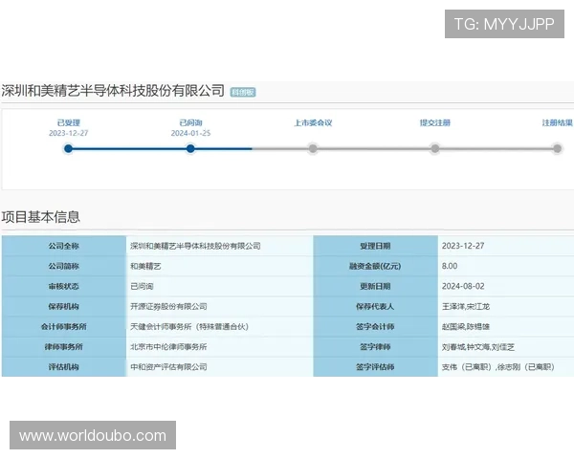The width and height of the screenshot is (574, 459).
Task: Click the 公司简称 header cell
Action: coord(64,266)
